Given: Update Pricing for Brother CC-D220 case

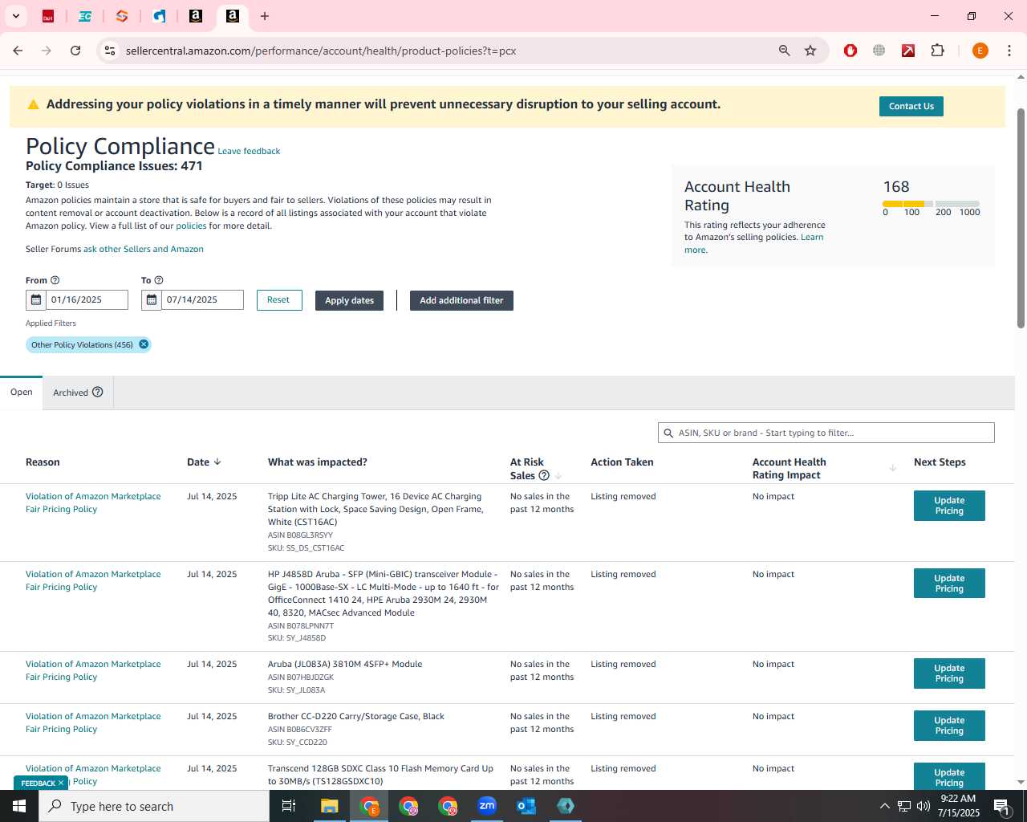Looking at the screenshot, I should pos(949,726).
